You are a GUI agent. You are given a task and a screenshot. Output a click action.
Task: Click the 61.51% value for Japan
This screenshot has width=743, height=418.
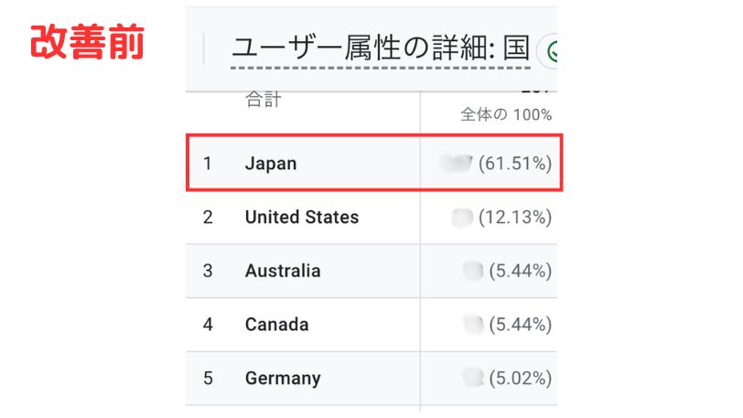tap(515, 164)
